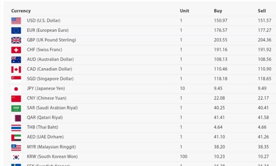This screenshot has height=166, width=276.
Task: Click the Unit column header
Action: (184, 11)
